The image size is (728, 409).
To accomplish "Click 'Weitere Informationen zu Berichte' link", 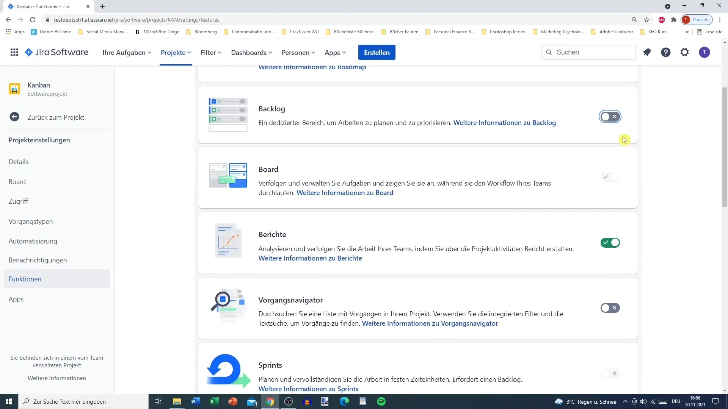I will pyautogui.click(x=311, y=258).
